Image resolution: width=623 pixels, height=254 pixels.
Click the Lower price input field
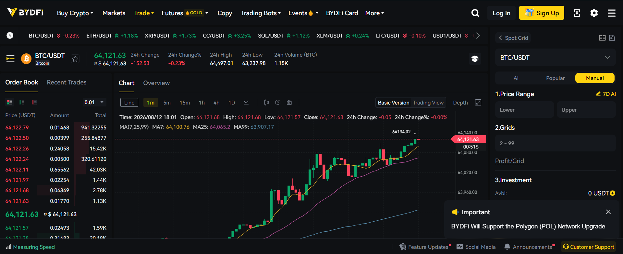click(x=524, y=110)
